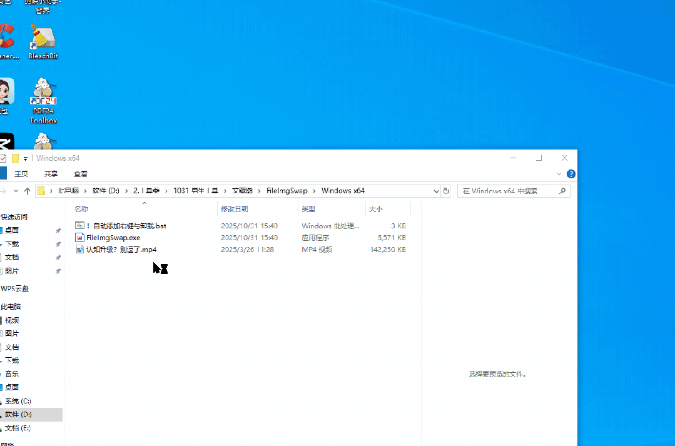This screenshot has width=675, height=446.
Task: Select the .bat batch file icon
Action: coord(79,226)
